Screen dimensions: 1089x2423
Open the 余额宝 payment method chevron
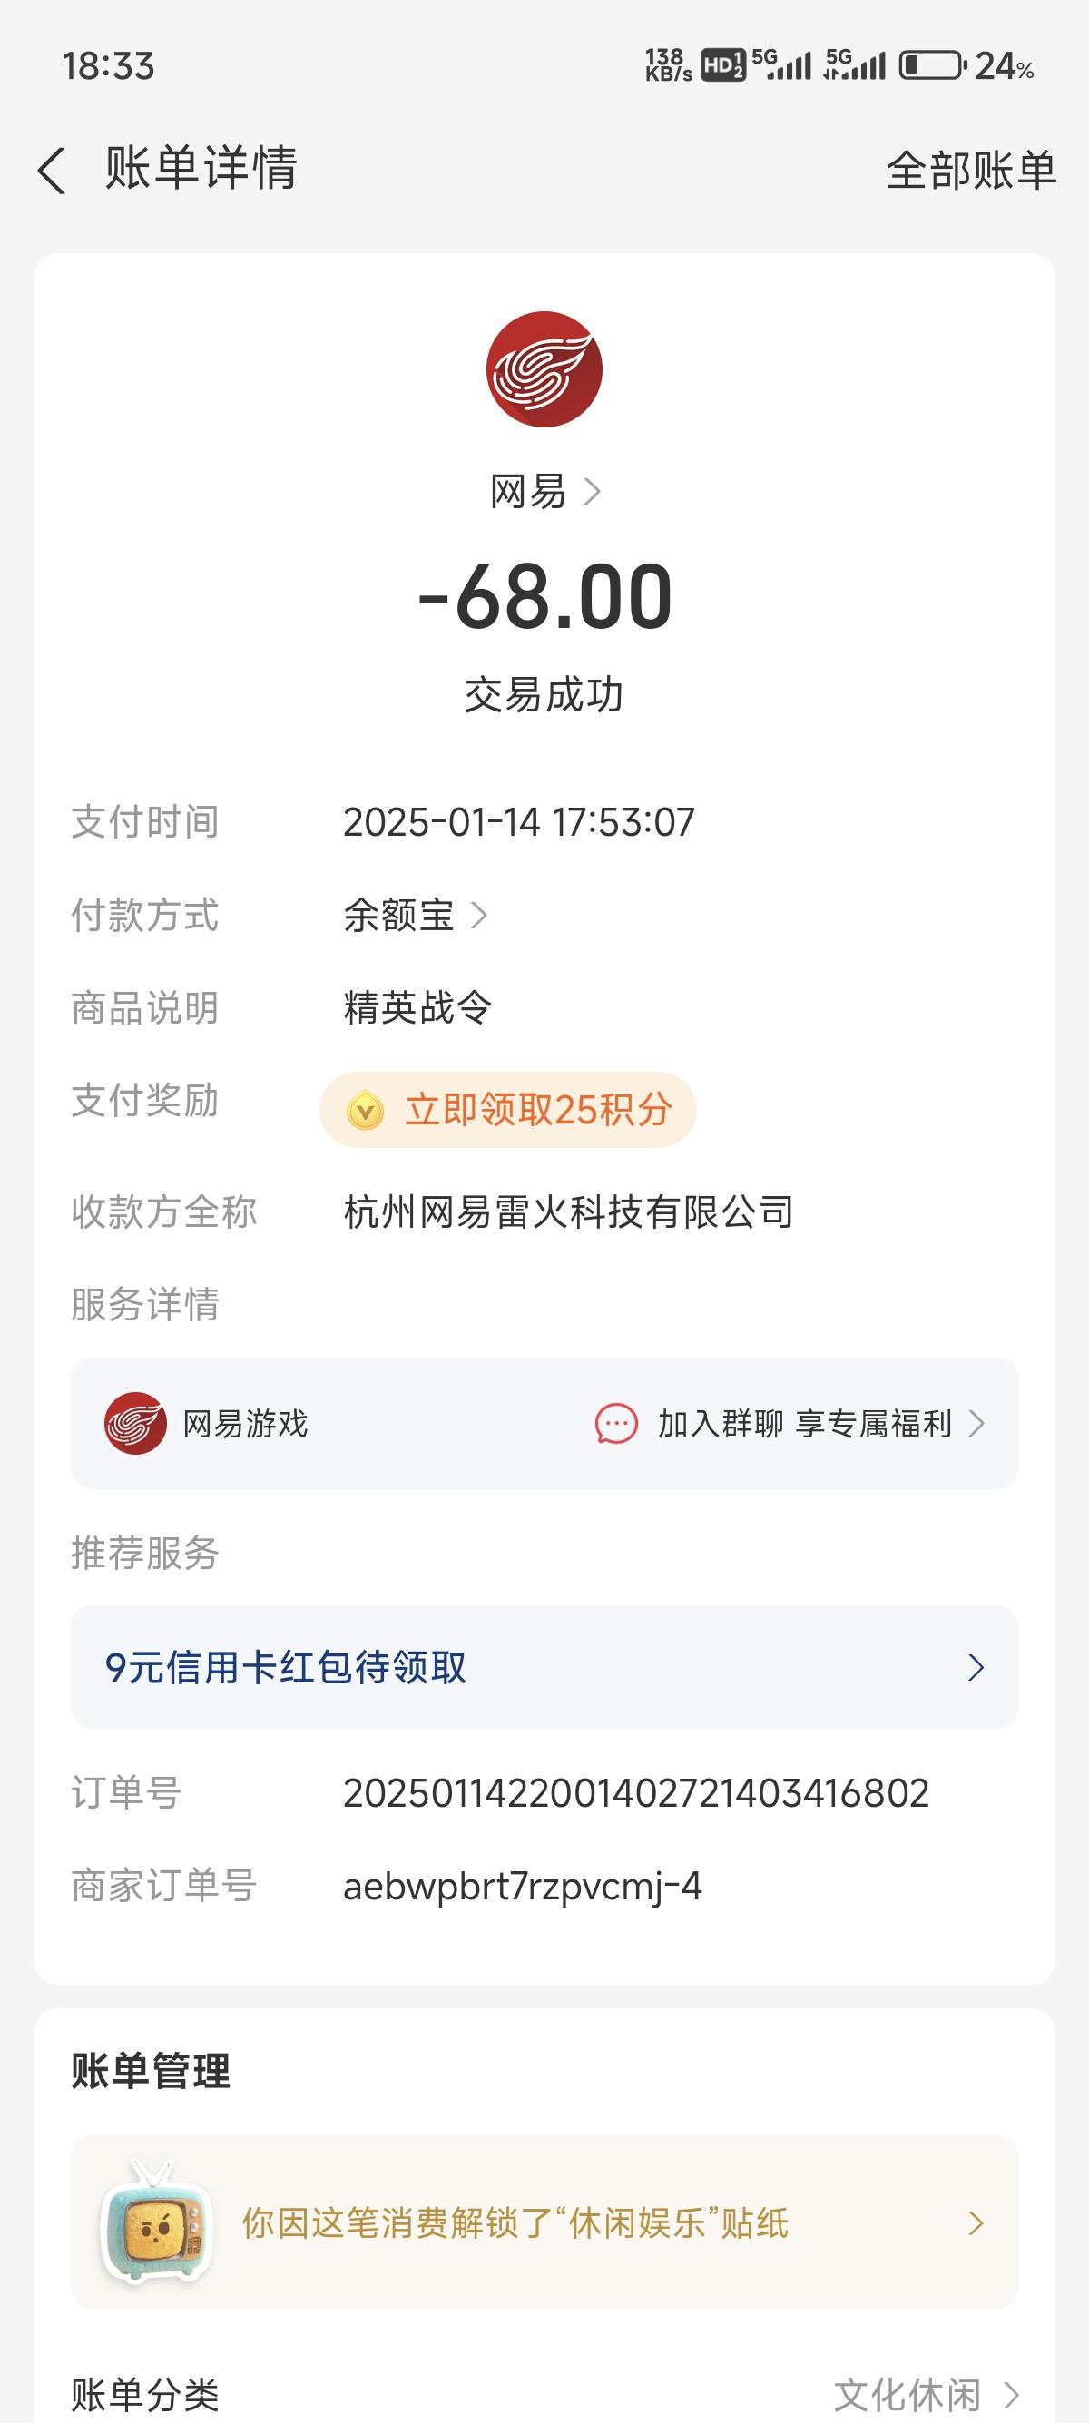(x=478, y=916)
